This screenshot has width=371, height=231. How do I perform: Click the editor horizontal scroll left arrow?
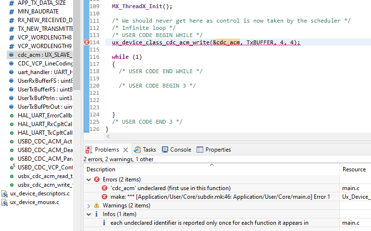coord(108,136)
